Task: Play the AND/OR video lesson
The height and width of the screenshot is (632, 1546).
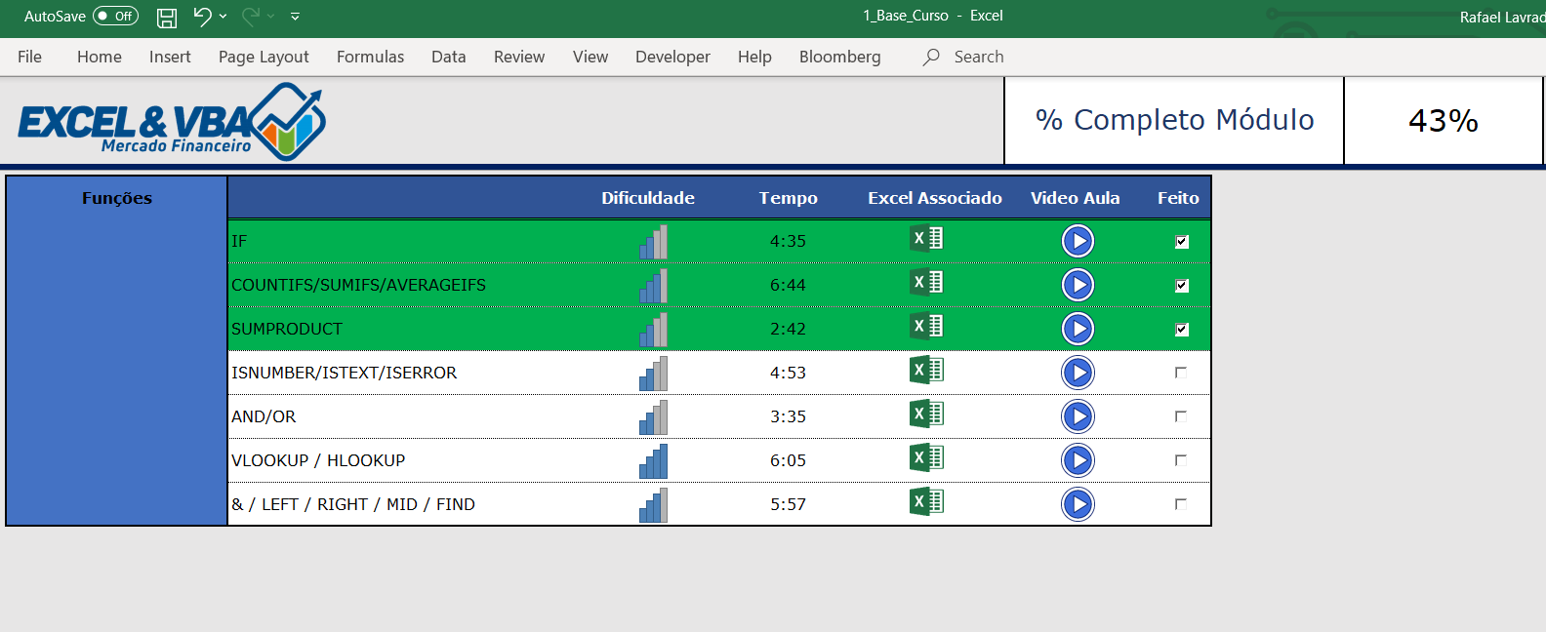Action: pyautogui.click(x=1078, y=416)
